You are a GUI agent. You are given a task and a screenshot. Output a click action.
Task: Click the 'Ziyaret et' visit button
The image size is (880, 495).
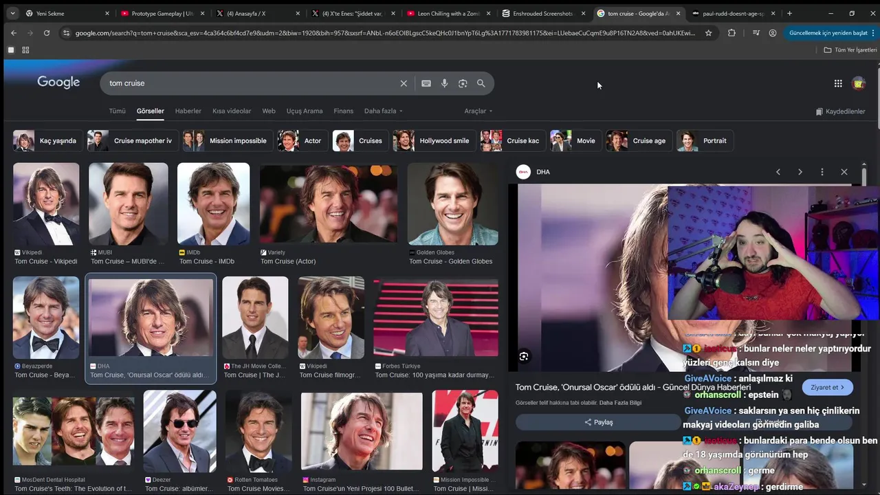click(827, 387)
